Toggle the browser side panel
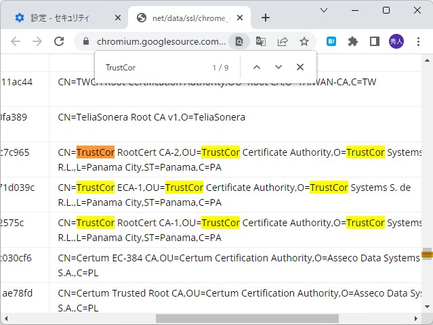This screenshot has width=433, height=325. (375, 42)
